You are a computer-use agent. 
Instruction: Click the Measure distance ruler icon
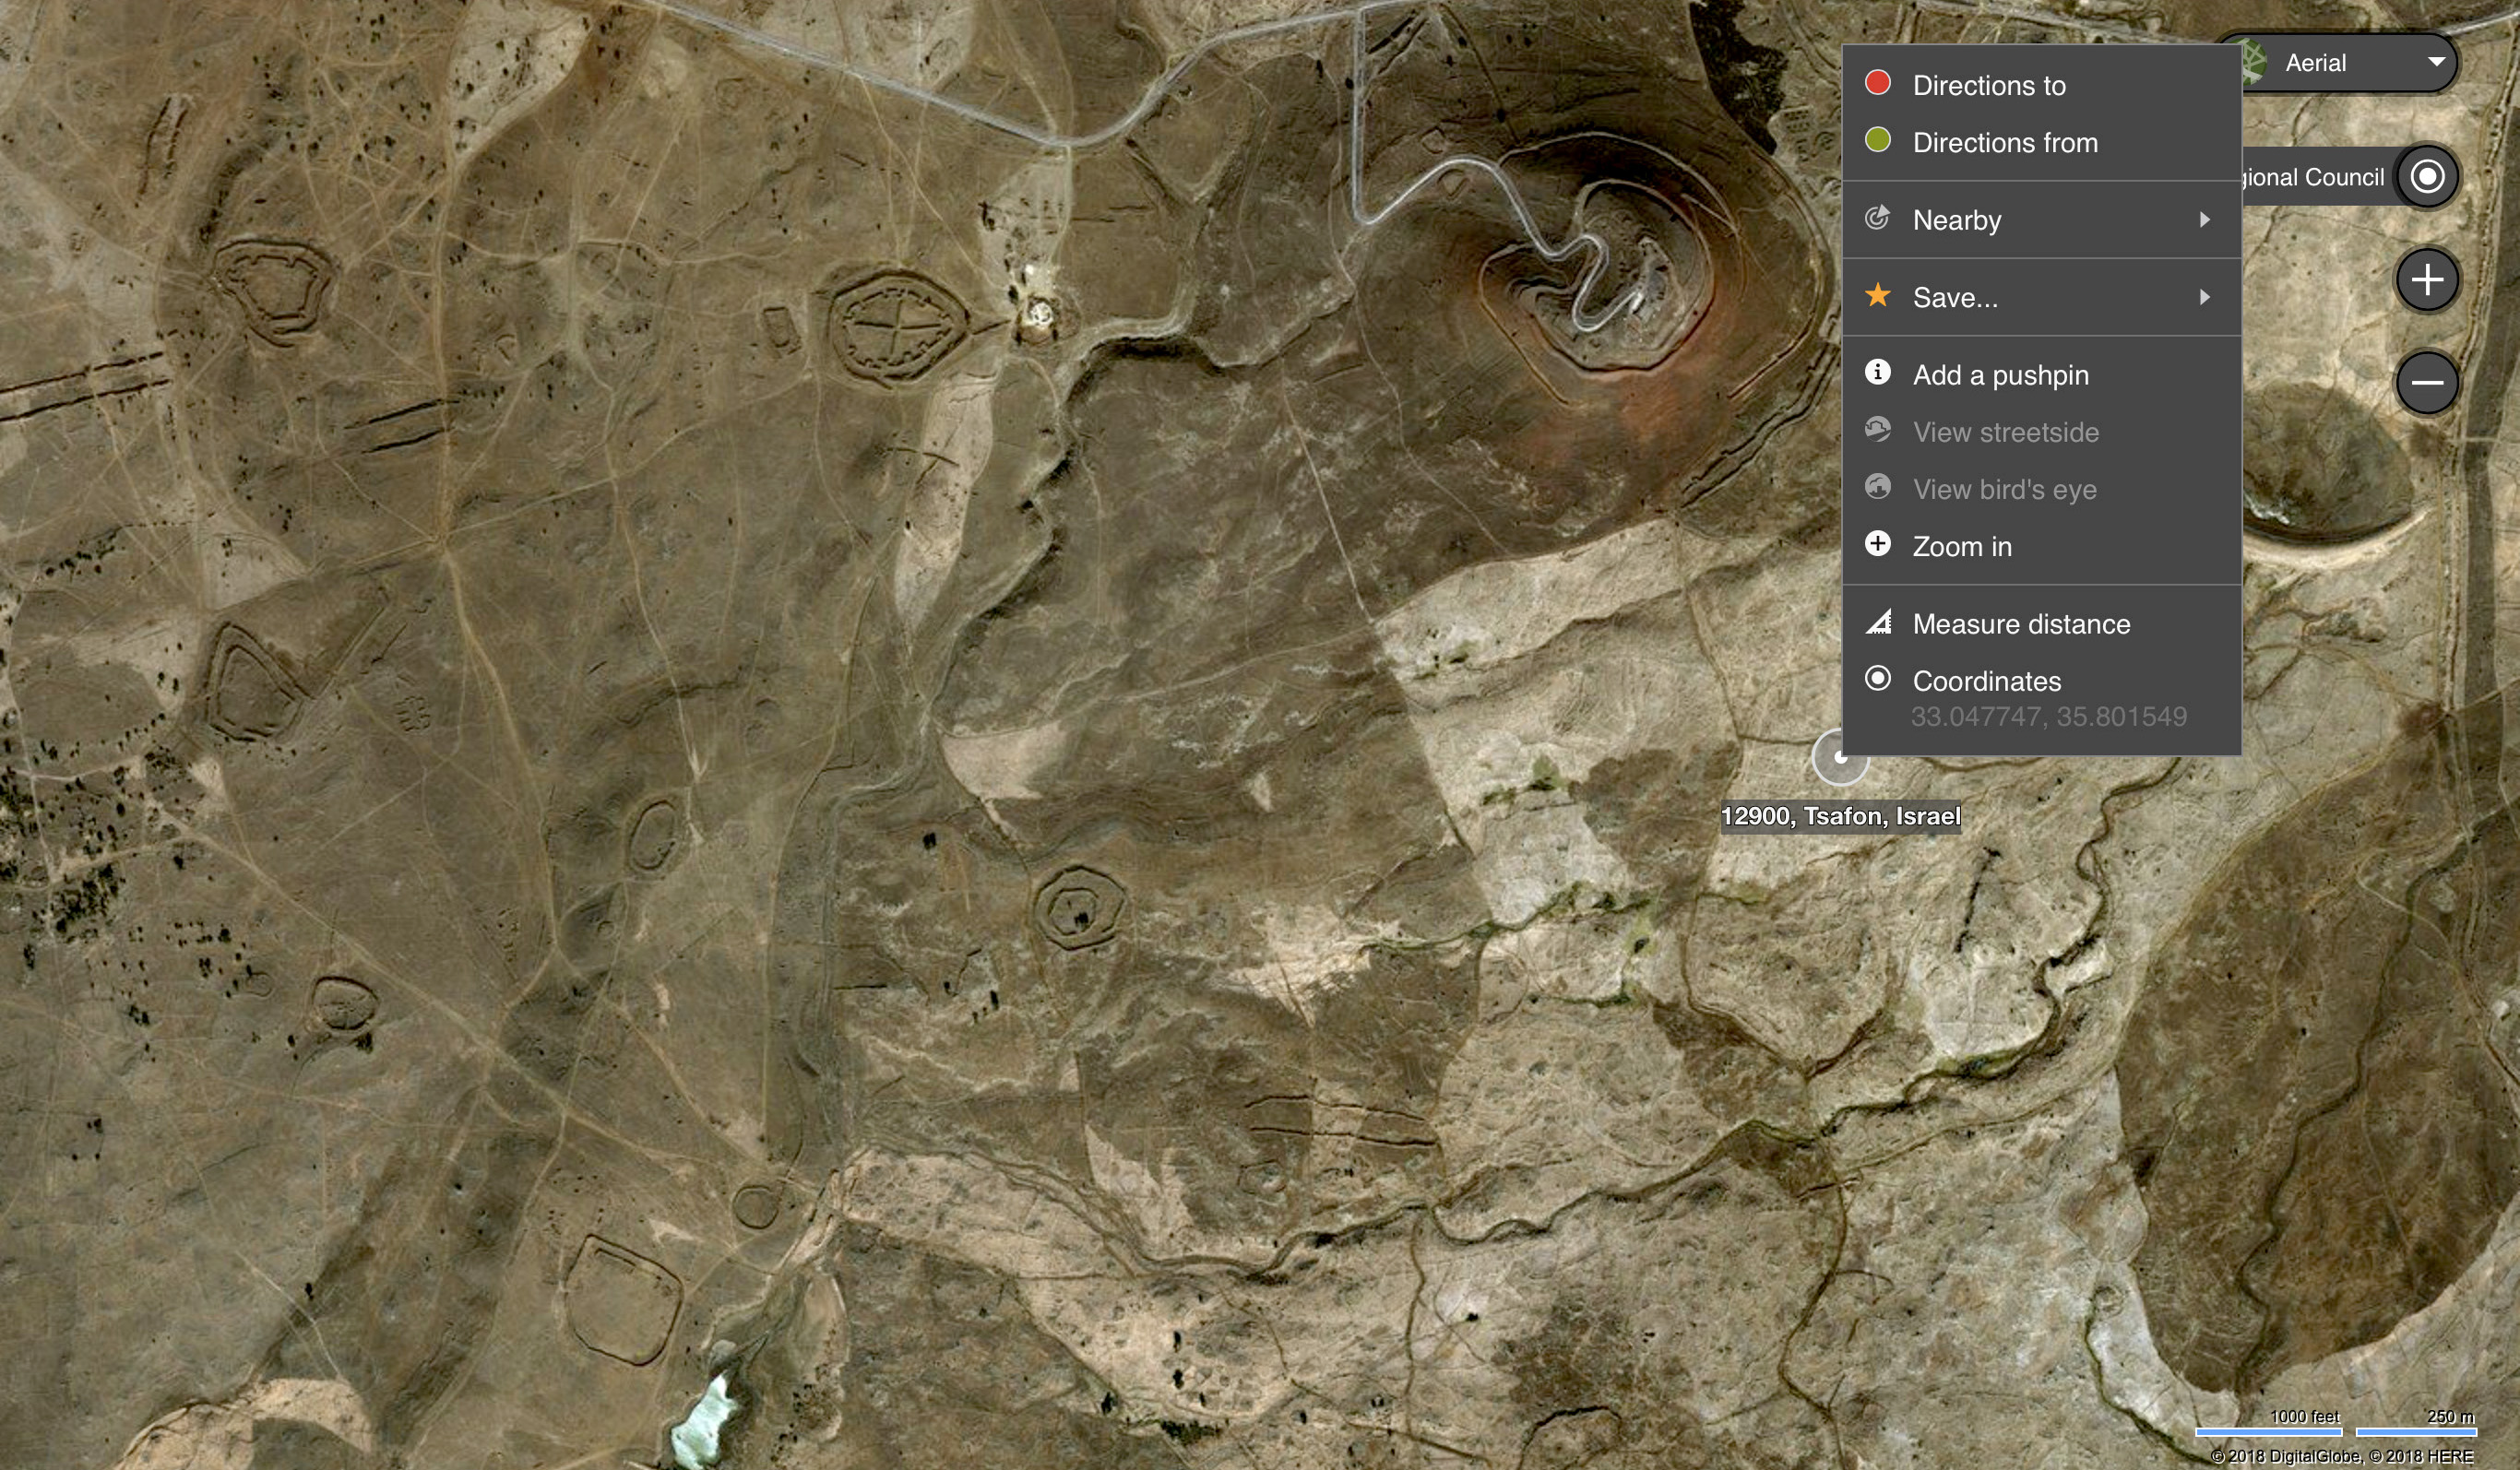point(1878,622)
